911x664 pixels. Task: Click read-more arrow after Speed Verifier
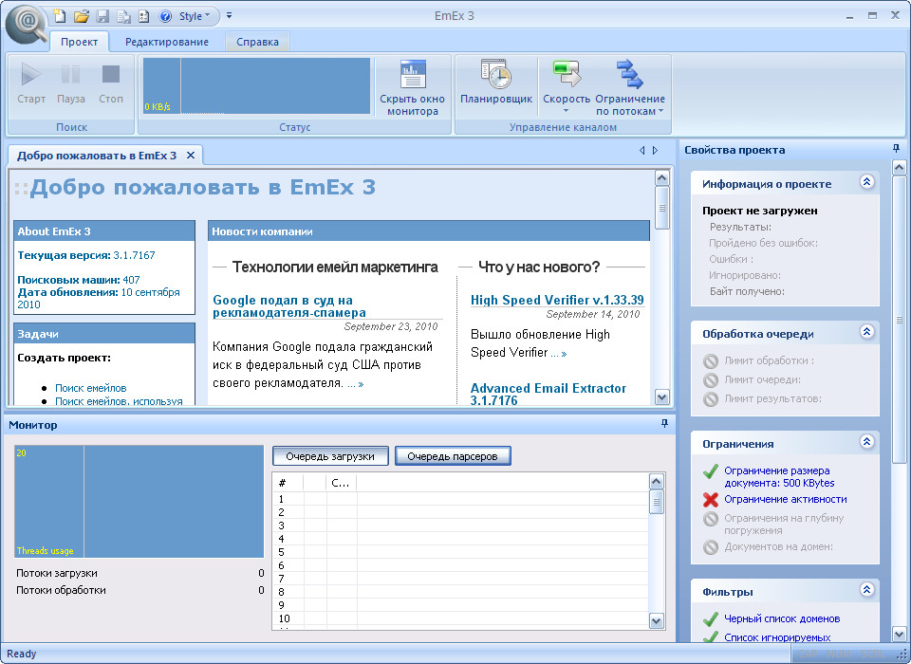coord(559,353)
